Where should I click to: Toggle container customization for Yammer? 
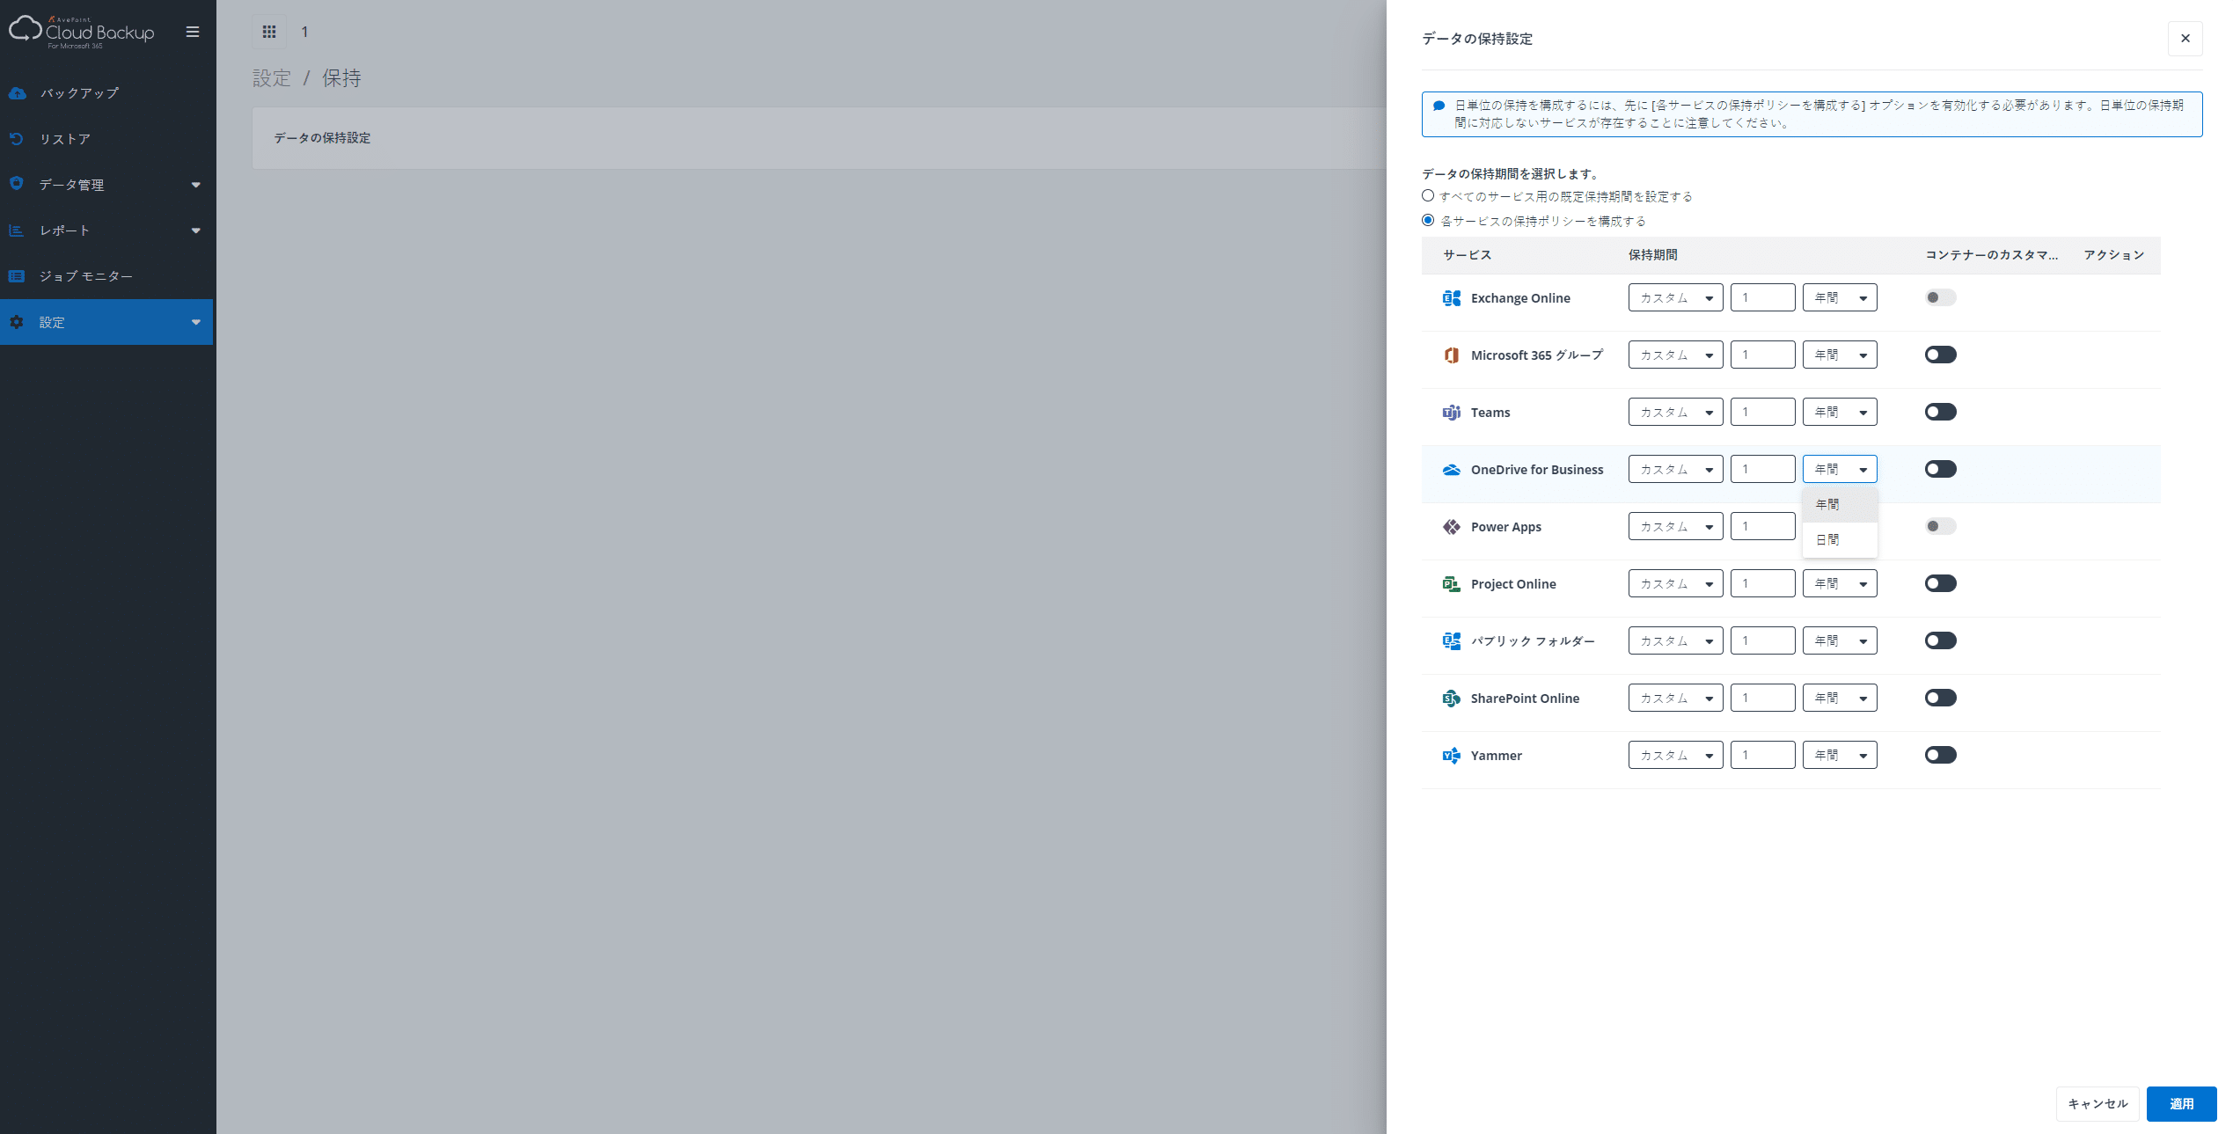[1940, 755]
